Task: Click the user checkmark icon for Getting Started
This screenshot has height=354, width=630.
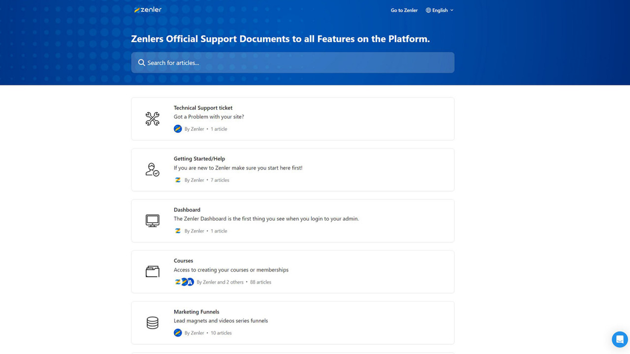Action: point(153,170)
